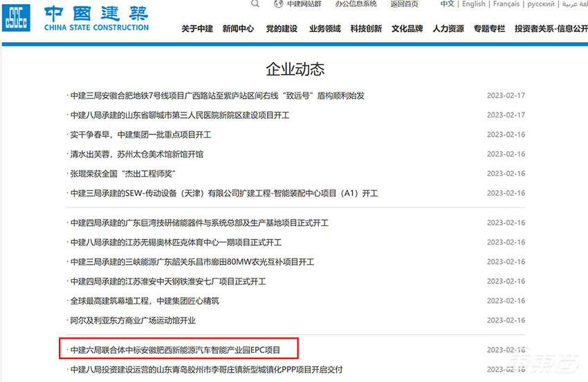
Task: Click date 2023-02-17 of 合肥地铁7号线 row
Action: tap(506, 95)
